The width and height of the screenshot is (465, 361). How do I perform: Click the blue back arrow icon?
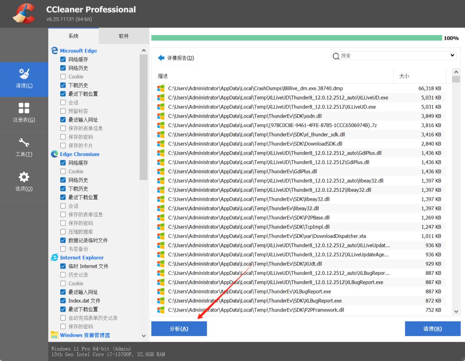[161, 58]
